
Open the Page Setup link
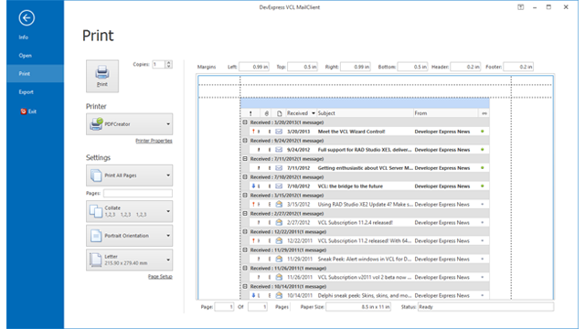(160, 276)
